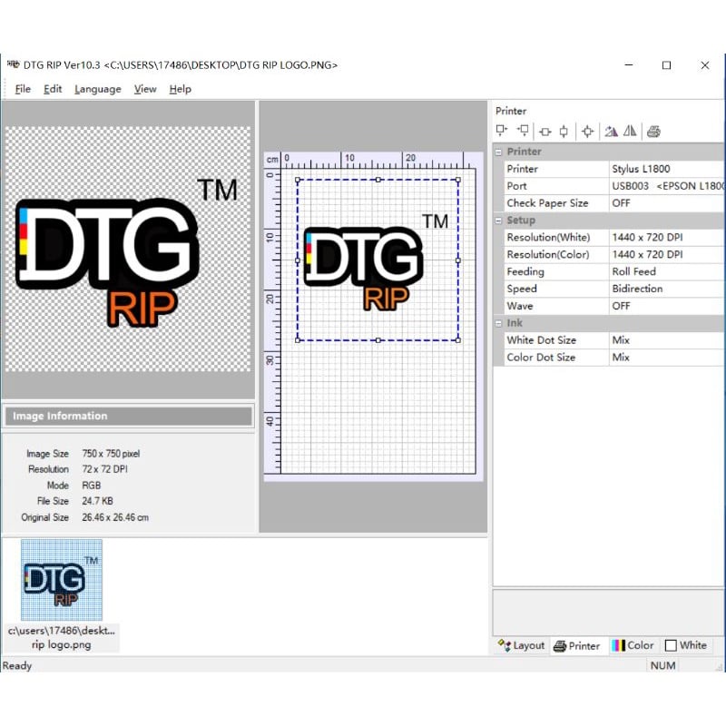Image resolution: width=726 pixels, height=726 pixels.
Task: Open the Language menu
Action: coord(97,89)
